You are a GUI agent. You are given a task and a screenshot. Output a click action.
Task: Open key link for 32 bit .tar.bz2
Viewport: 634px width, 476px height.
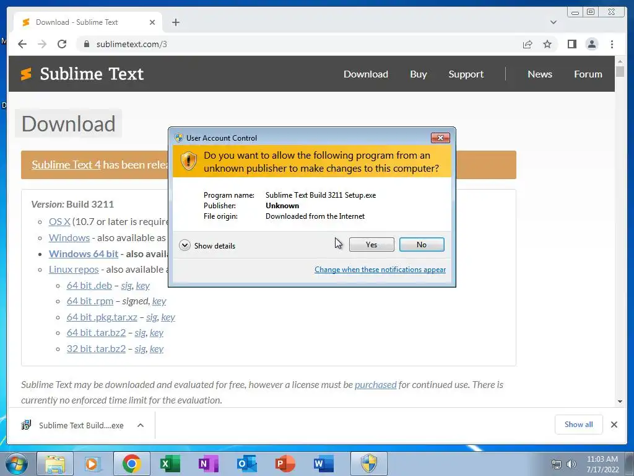(x=157, y=348)
